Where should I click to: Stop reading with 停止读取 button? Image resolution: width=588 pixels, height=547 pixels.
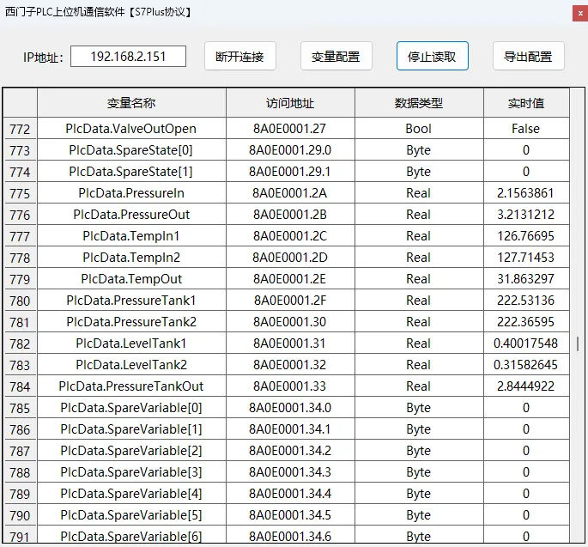pos(432,57)
